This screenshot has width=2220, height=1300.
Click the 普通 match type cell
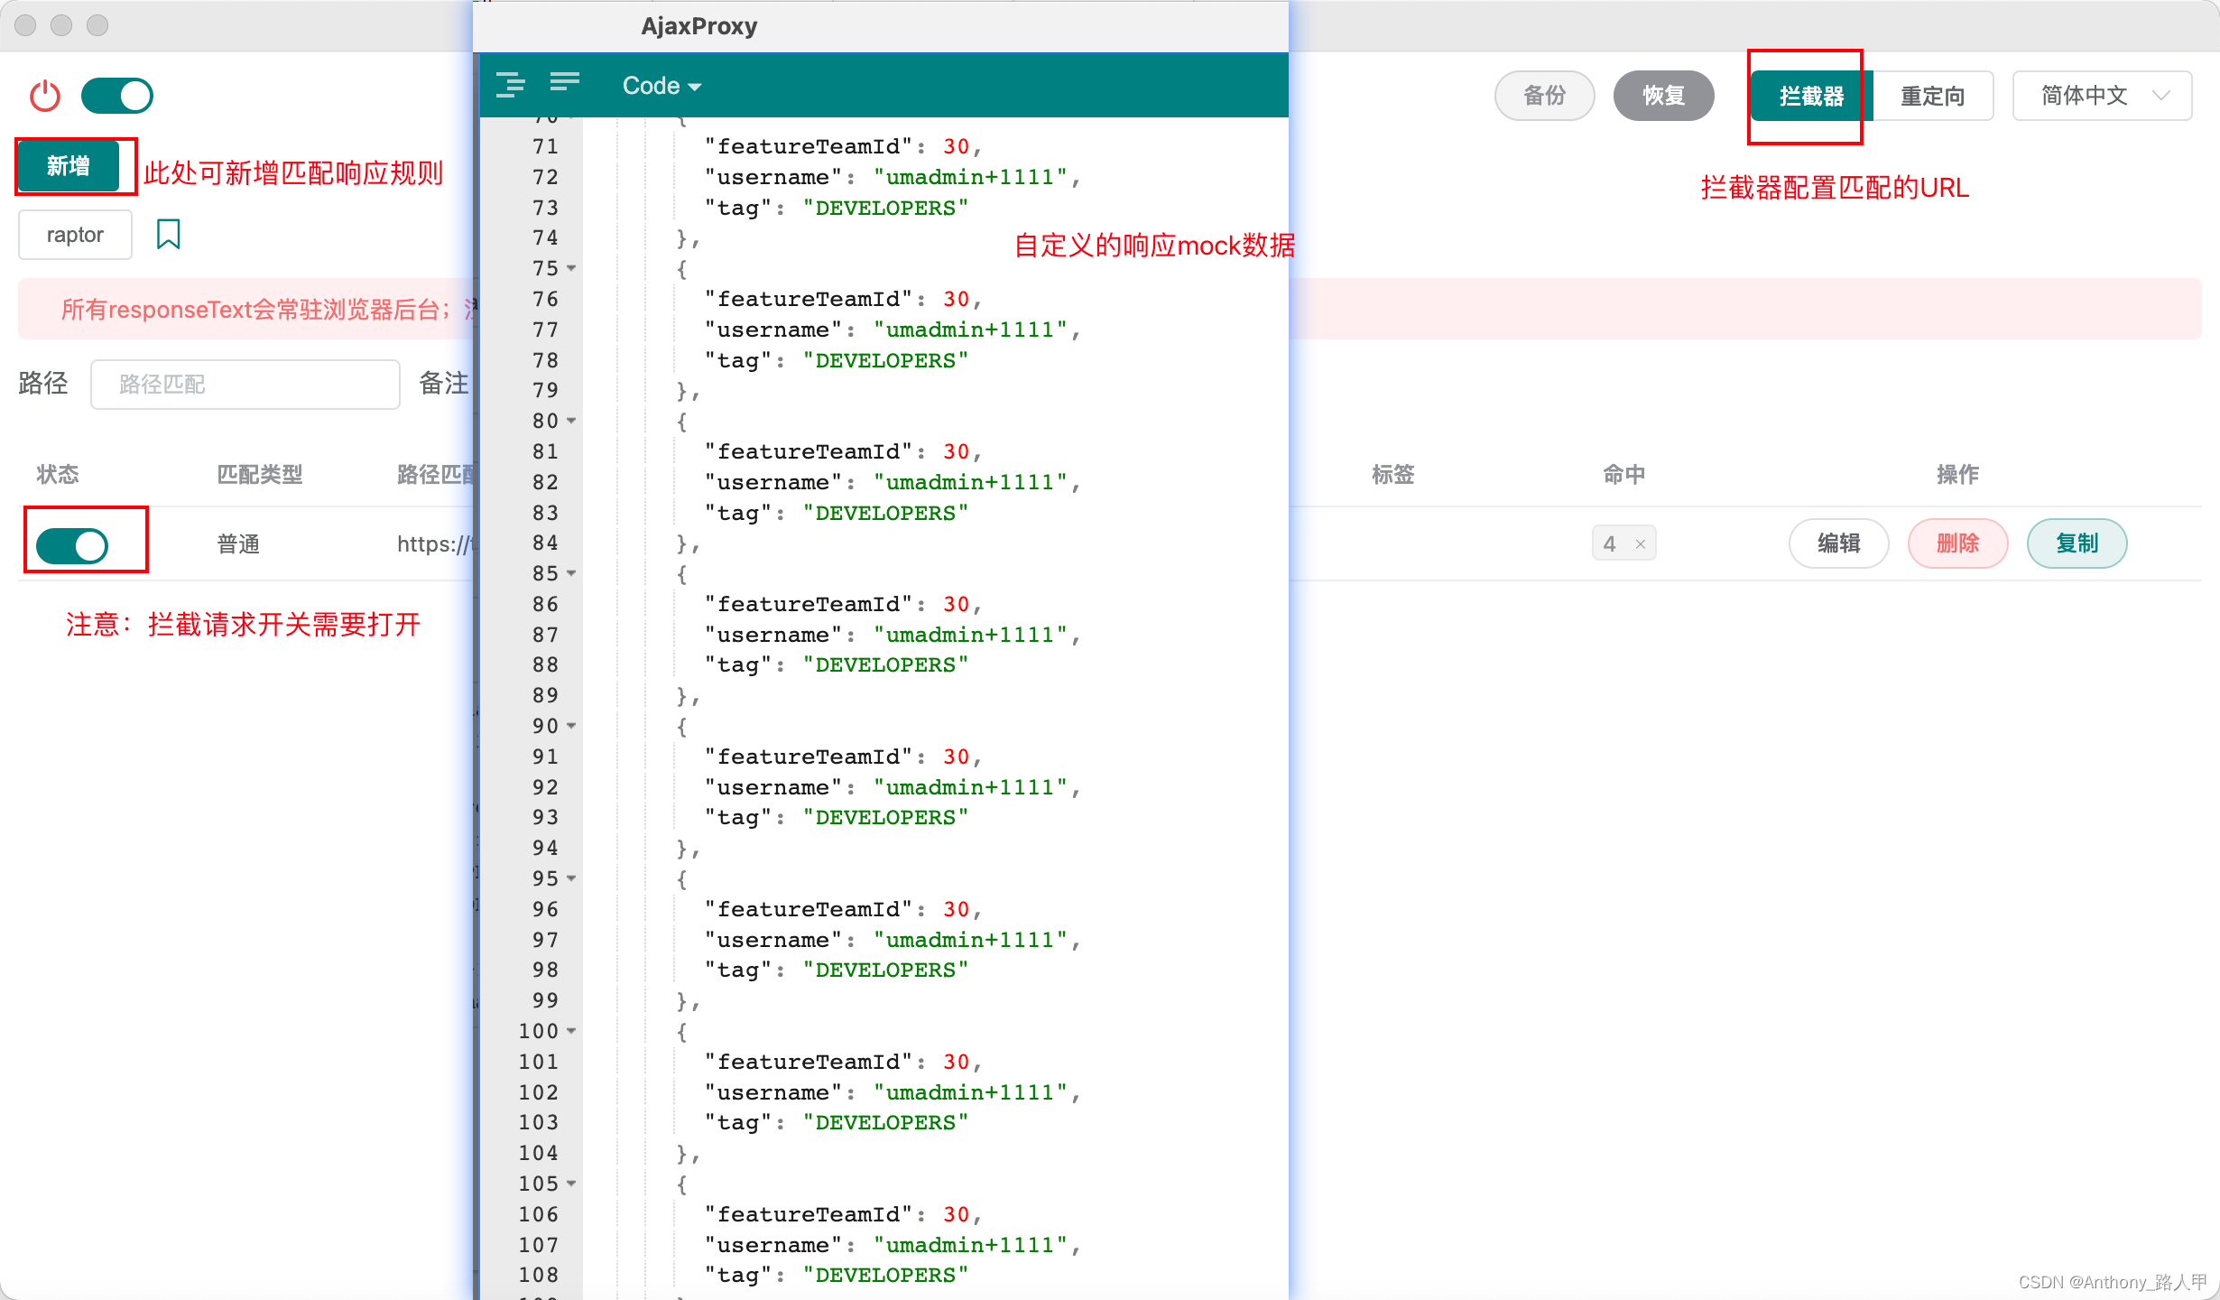239,544
